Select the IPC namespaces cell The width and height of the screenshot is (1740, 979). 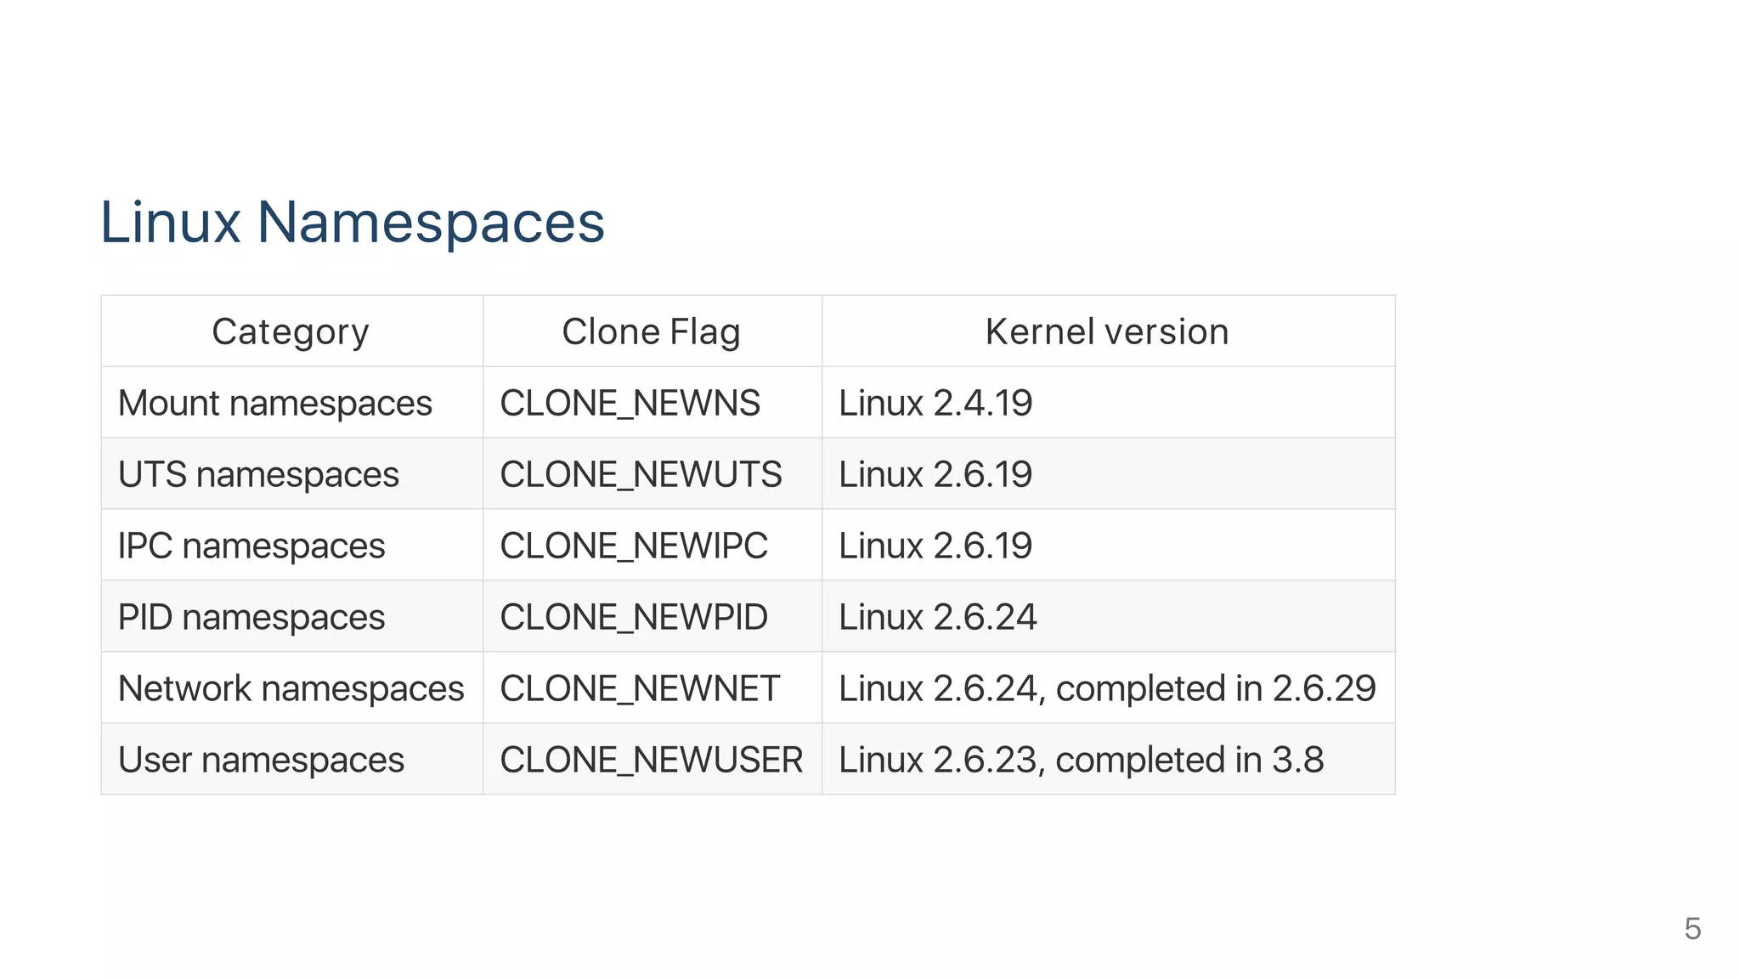(251, 546)
